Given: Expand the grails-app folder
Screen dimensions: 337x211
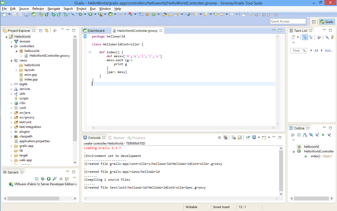Looking at the screenshot, I should point(11,146).
